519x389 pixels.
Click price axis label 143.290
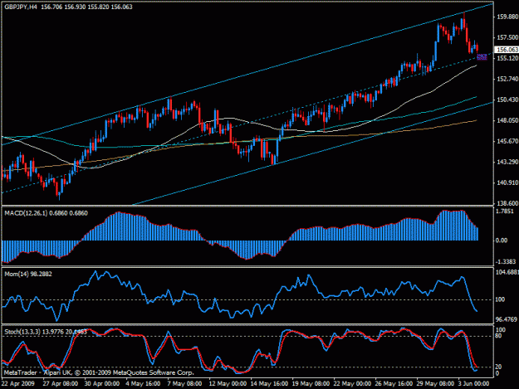coord(507,162)
